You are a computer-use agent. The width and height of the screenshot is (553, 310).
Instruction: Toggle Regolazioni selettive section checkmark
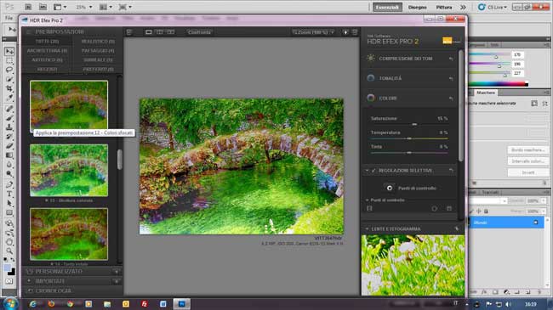coord(373,171)
